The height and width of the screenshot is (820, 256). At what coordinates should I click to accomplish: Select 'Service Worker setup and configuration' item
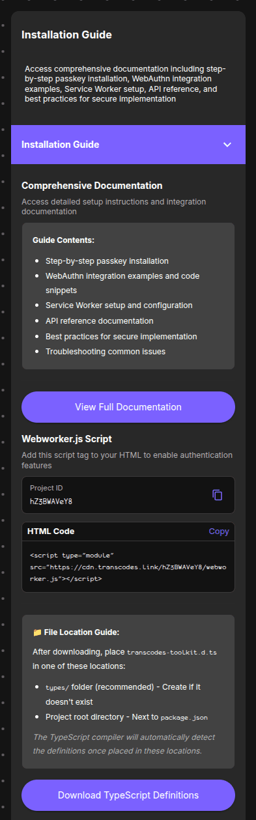pyautogui.click(x=119, y=305)
